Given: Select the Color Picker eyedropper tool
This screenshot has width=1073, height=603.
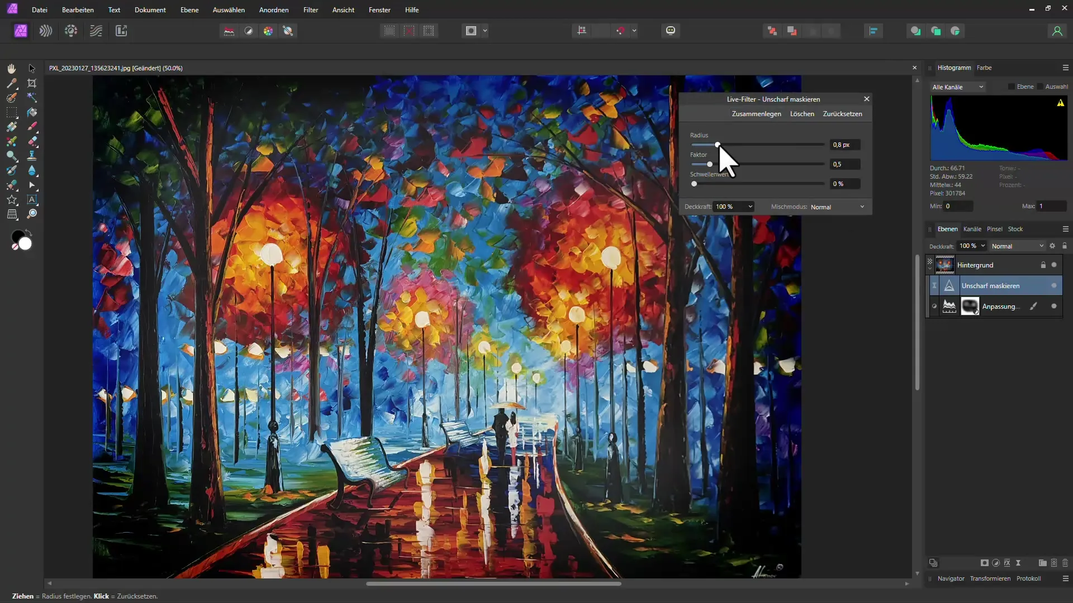Looking at the screenshot, I should coord(11,83).
